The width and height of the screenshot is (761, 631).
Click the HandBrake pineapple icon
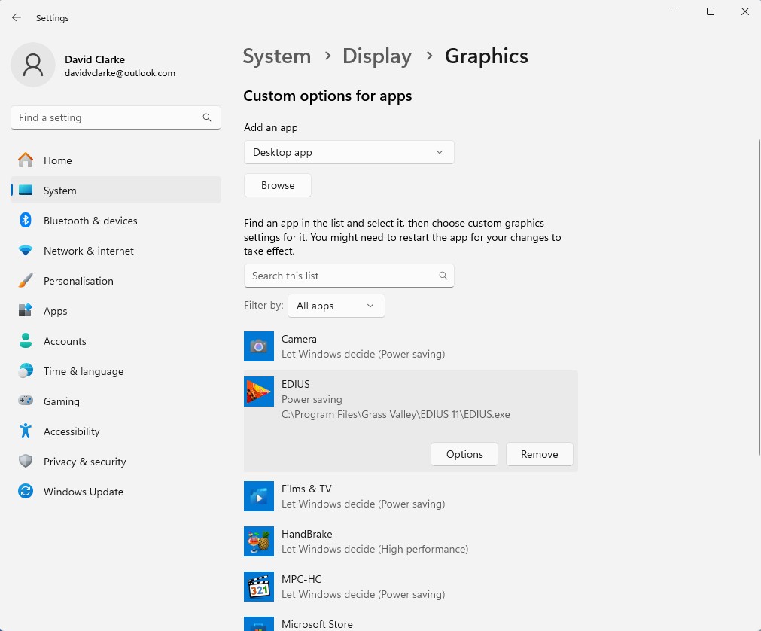pyautogui.click(x=259, y=541)
